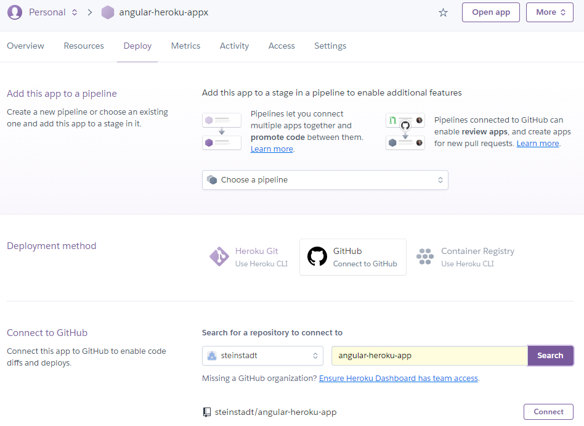Screen dimensions: 584x426
Task: Click the GitHub octocat logo icon
Action: click(x=317, y=256)
